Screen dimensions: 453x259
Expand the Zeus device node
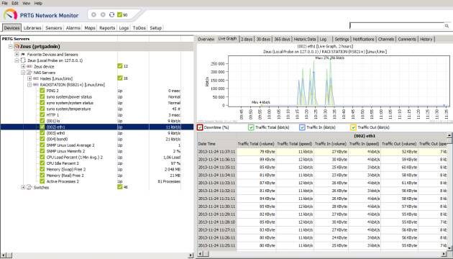(x=23, y=66)
